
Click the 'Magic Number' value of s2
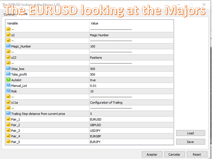tap(99, 35)
